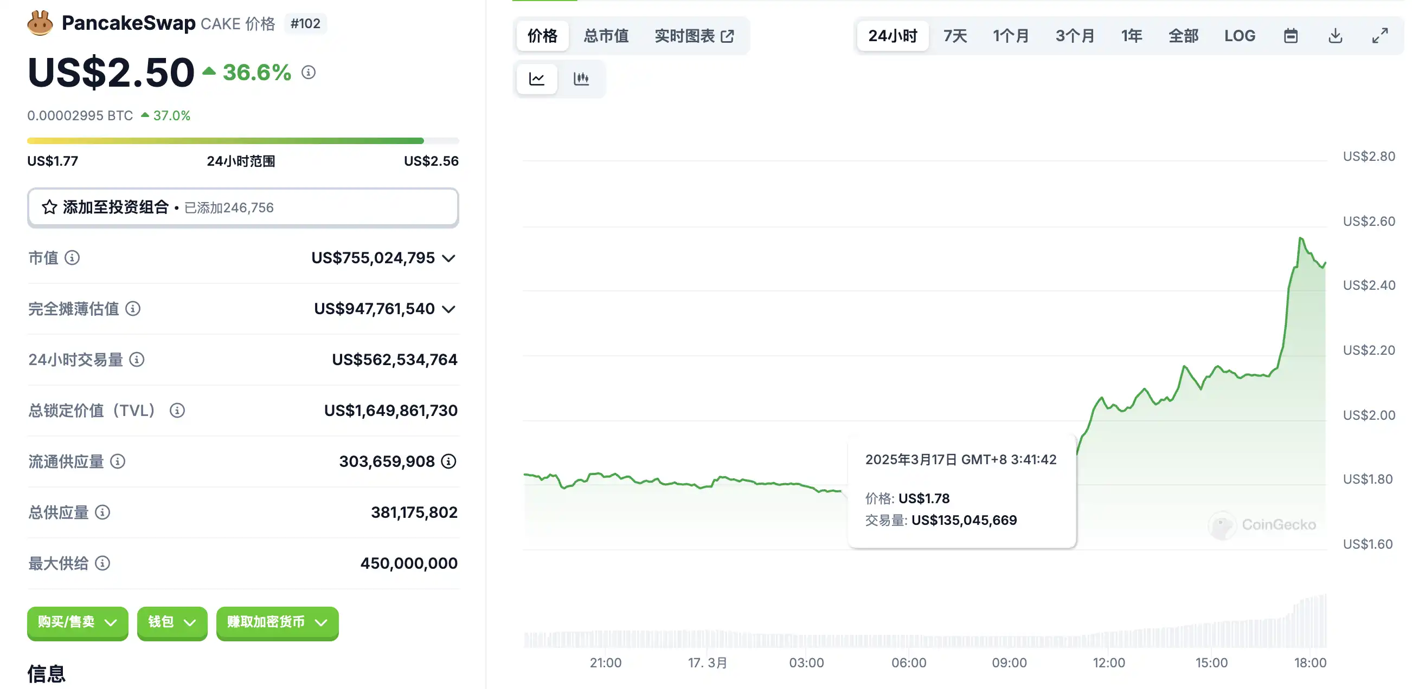Show info tooltip for 总供应量
Viewport: 1412px width, 689px height.
click(x=102, y=512)
